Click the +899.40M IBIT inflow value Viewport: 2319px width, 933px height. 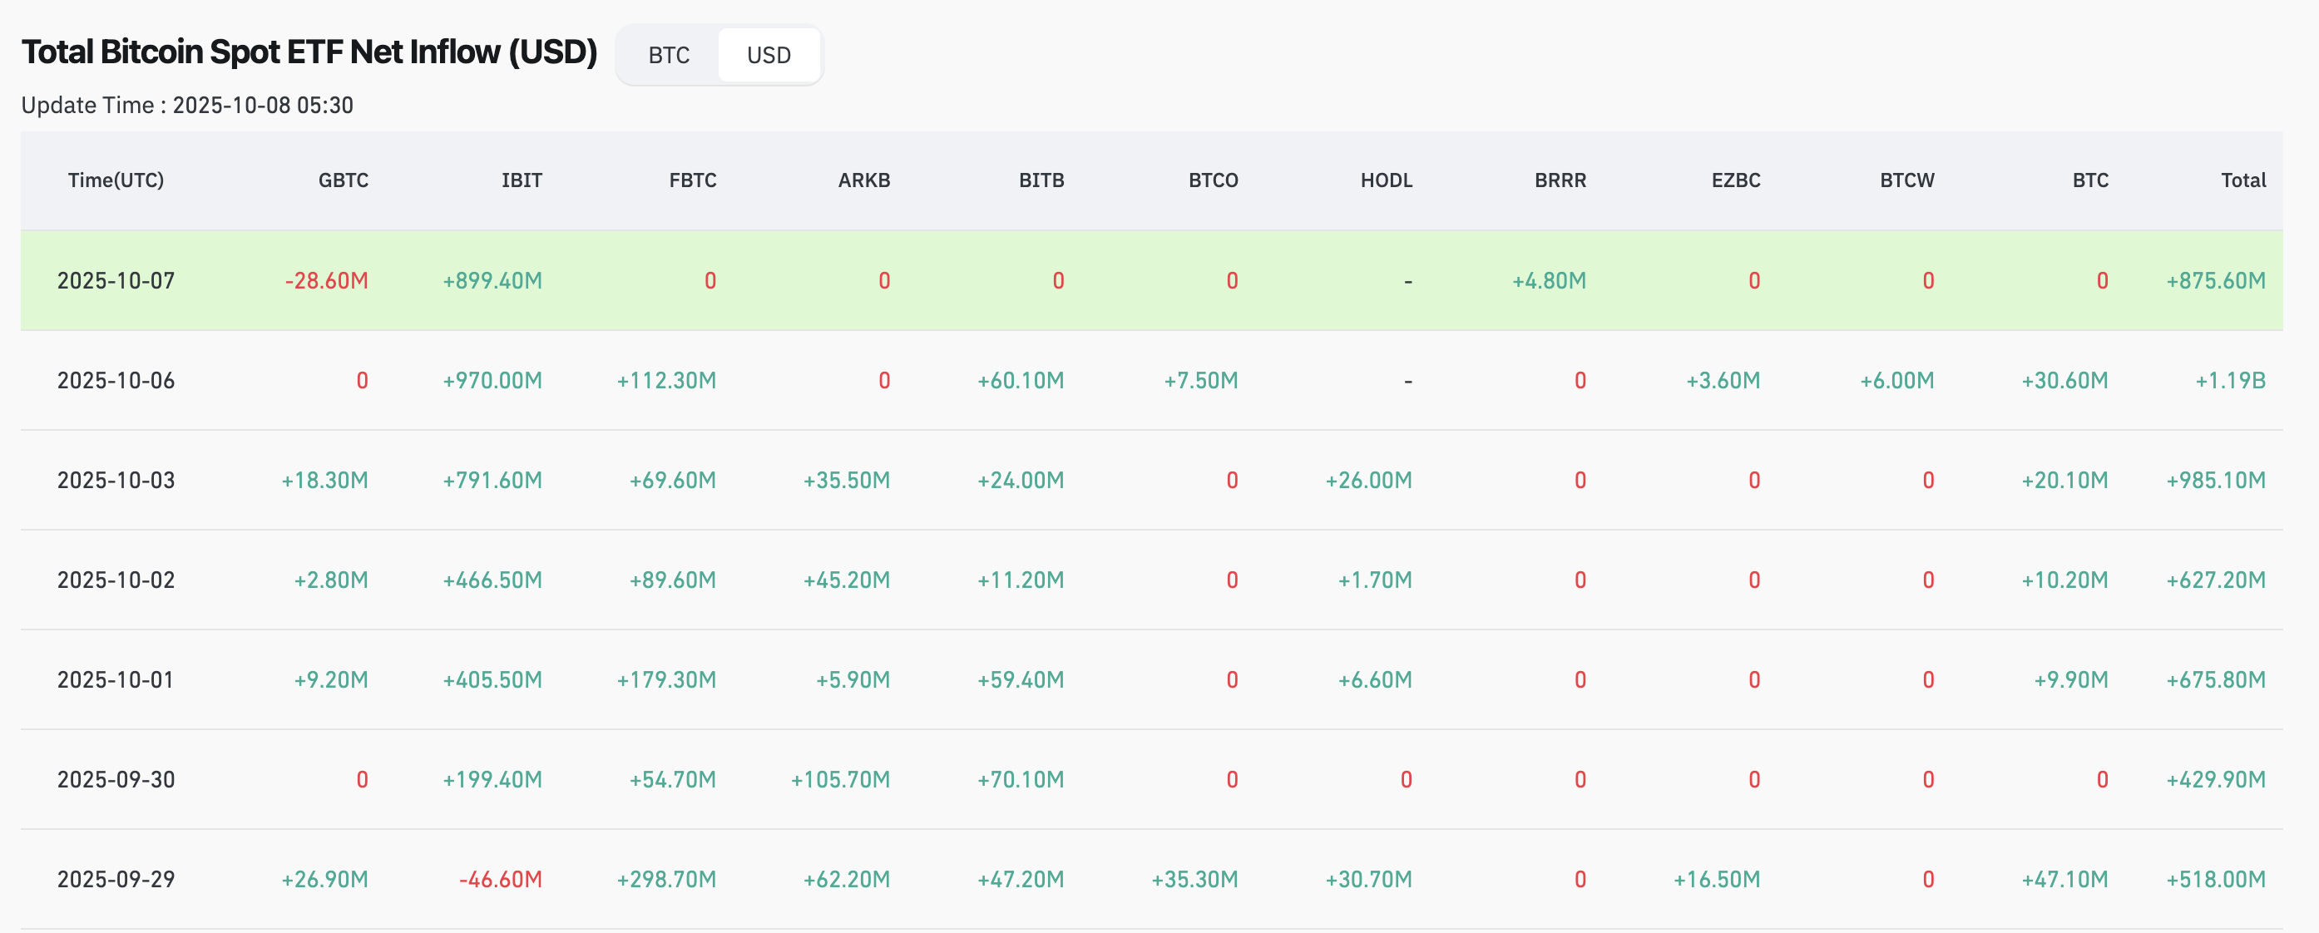492,281
